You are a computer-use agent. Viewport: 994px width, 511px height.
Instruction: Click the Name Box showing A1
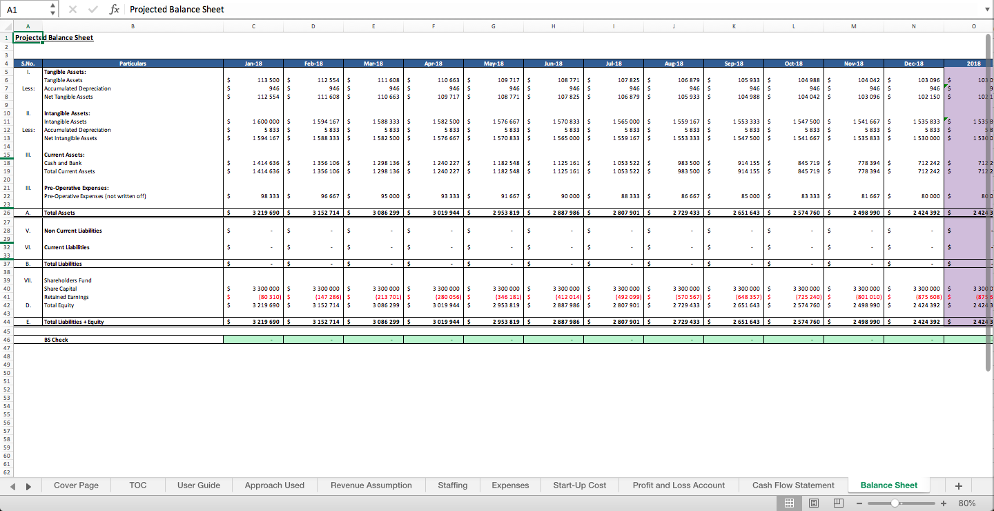(25, 10)
